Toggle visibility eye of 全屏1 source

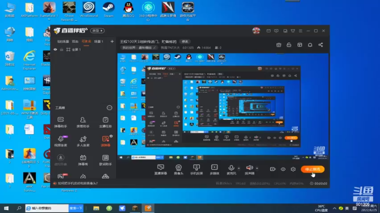point(55,50)
